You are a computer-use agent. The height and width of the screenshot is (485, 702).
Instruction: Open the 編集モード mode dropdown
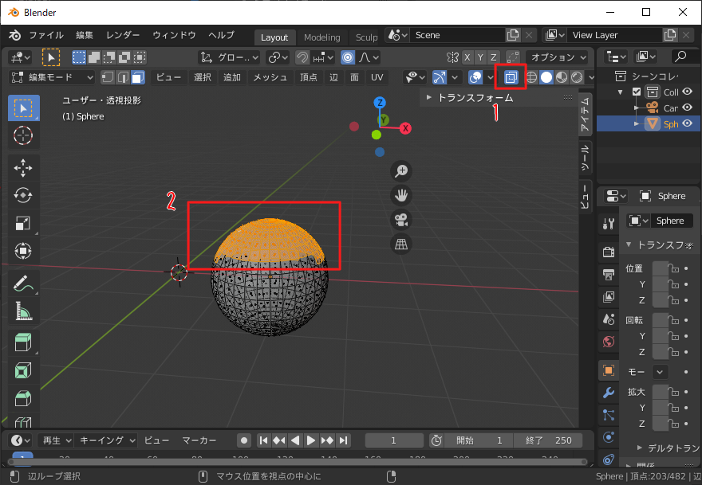52,77
